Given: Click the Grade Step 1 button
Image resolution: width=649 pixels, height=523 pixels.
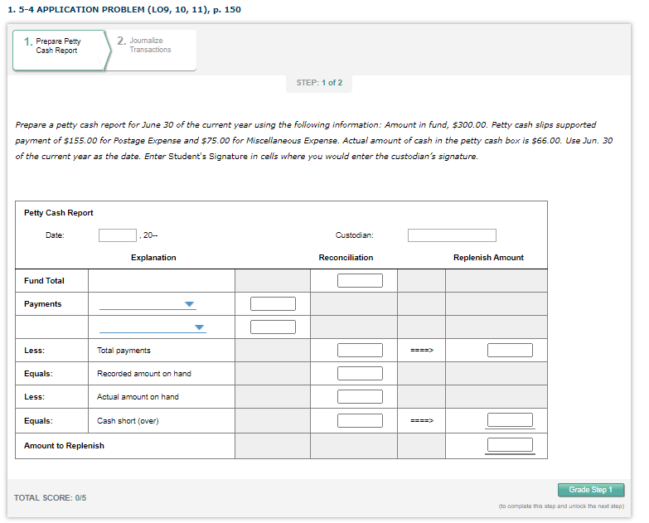Looking at the screenshot, I should (x=591, y=490).
